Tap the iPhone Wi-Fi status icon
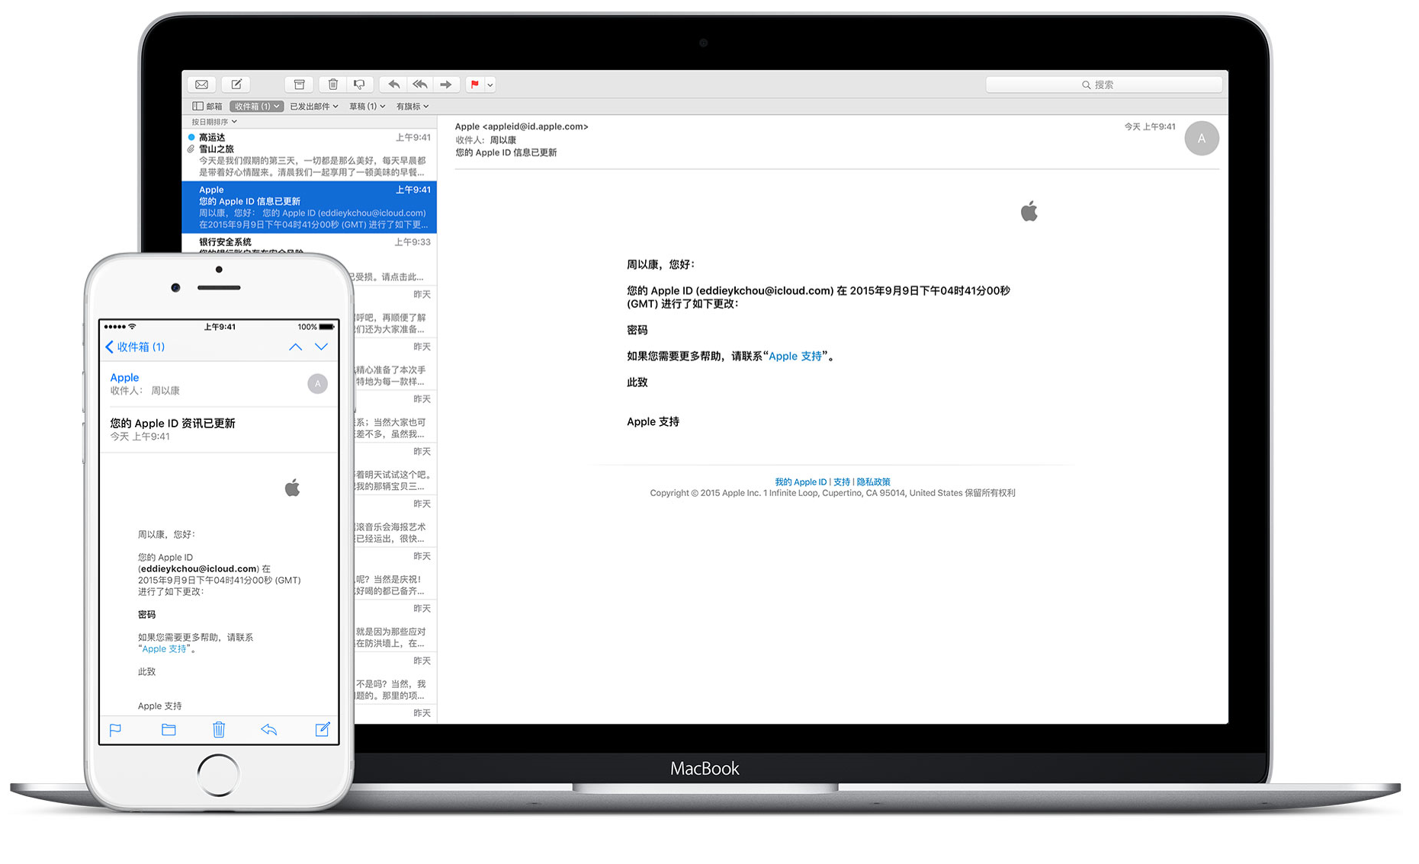This screenshot has height=864, width=1419. [132, 327]
